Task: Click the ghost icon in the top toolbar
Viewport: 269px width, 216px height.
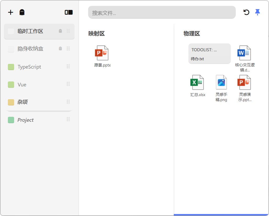Action: pos(22,12)
